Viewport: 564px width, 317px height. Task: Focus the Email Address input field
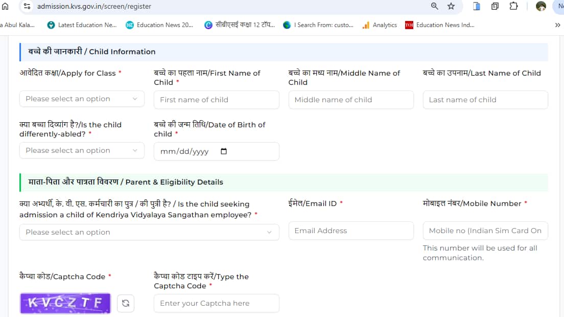(351, 231)
